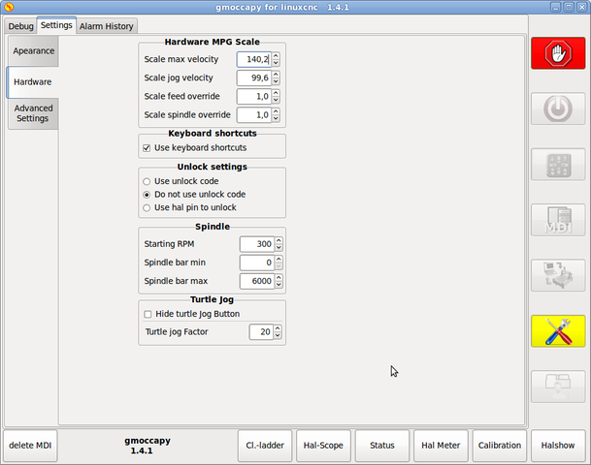Increase Spindle bar max value
The image size is (591, 465).
(279, 277)
